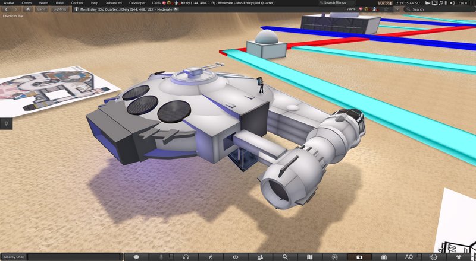Screen dimensions: 476x261
Task: Click the camera streaming icon in status bar
Action: click(x=428, y=3)
